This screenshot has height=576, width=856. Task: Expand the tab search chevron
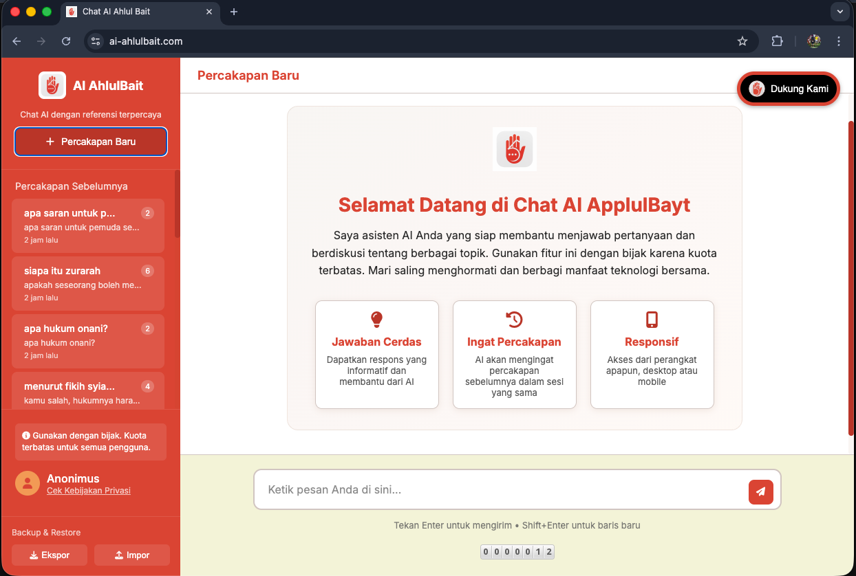[x=840, y=12]
